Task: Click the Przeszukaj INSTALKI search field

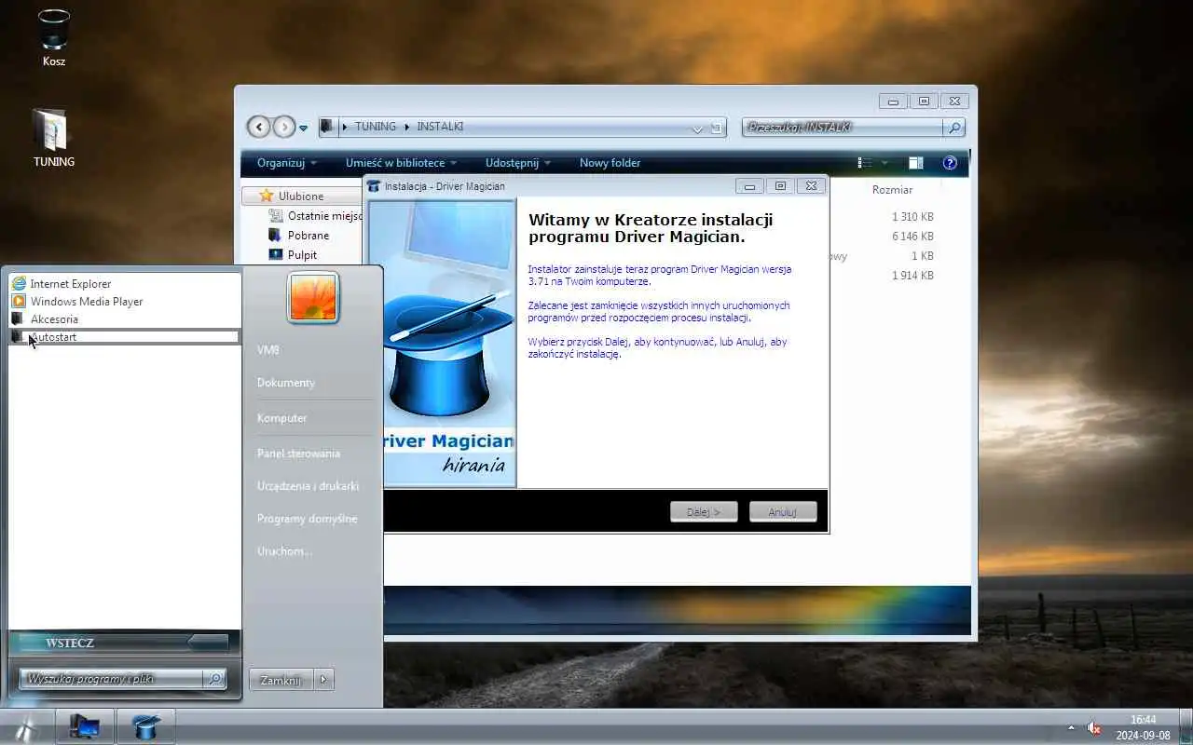Action: pyautogui.click(x=843, y=128)
